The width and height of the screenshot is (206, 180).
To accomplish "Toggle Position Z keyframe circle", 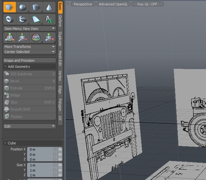I will [x=55, y=159].
